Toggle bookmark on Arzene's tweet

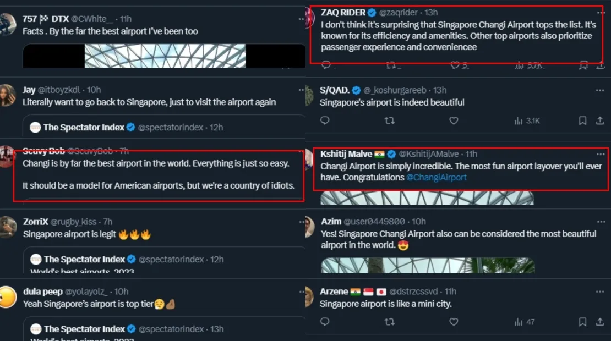(x=583, y=322)
